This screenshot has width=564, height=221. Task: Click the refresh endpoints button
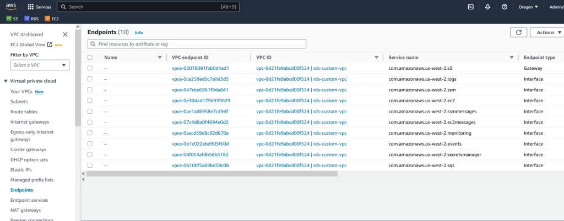(518, 32)
